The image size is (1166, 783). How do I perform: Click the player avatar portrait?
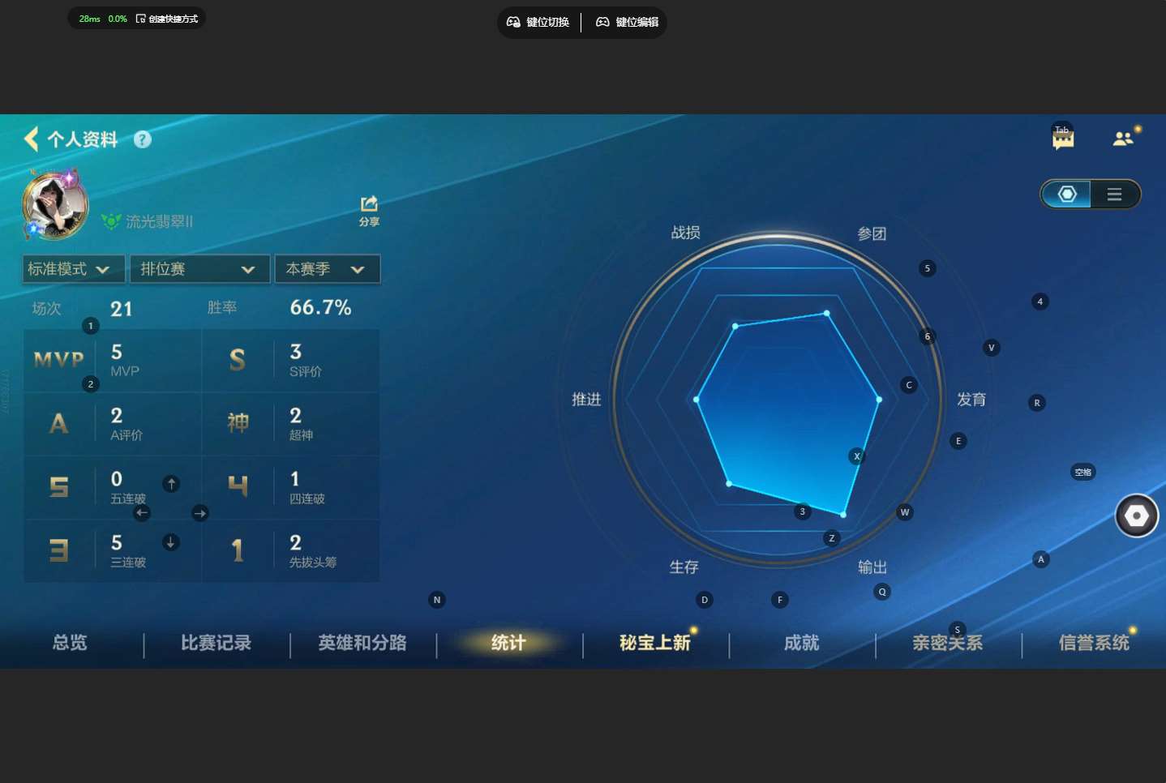pyautogui.click(x=55, y=205)
